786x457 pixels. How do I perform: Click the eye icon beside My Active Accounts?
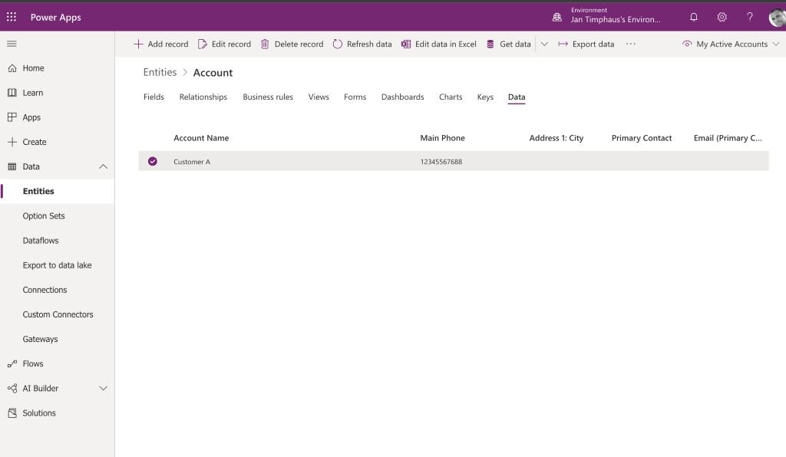click(x=687, y=44)
